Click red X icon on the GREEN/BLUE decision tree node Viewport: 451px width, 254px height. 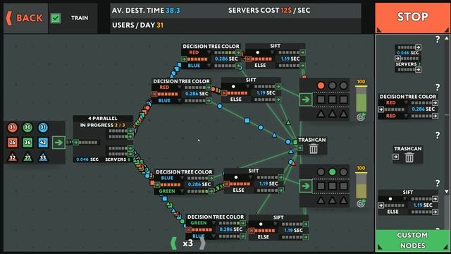[x=189, y=230]
